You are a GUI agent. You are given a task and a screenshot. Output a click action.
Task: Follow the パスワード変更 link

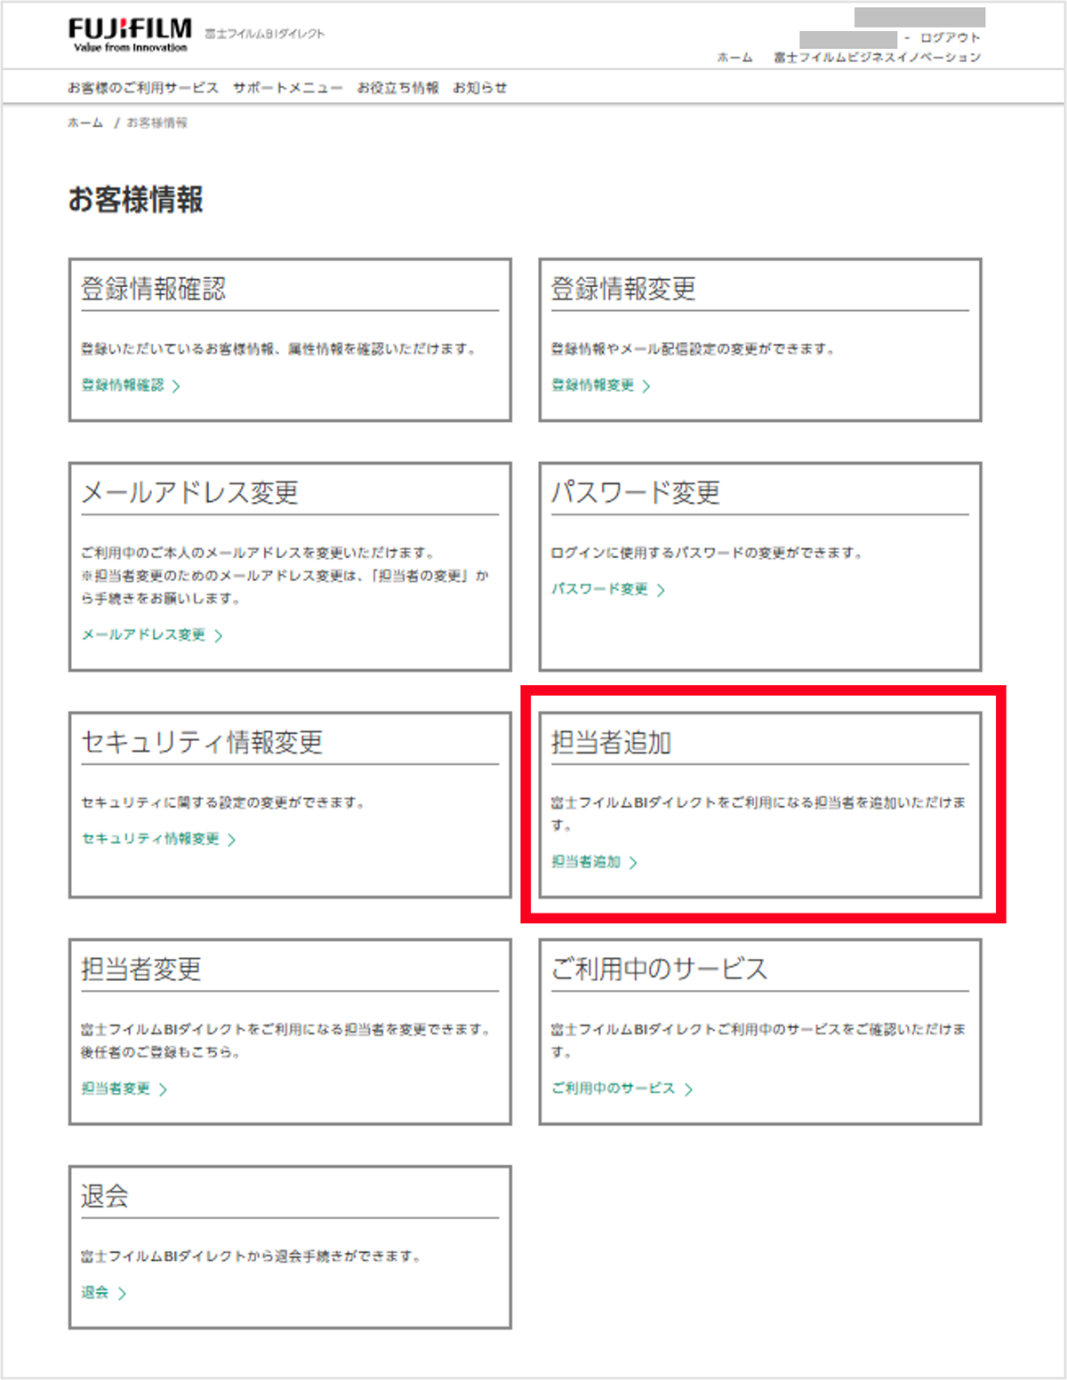[607, 589]
